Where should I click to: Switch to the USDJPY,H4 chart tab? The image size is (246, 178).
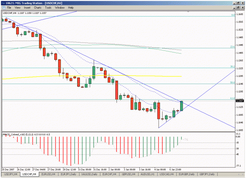(x=11, y=174)
